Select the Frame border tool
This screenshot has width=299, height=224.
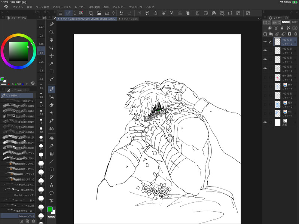(x=52, y=169)
